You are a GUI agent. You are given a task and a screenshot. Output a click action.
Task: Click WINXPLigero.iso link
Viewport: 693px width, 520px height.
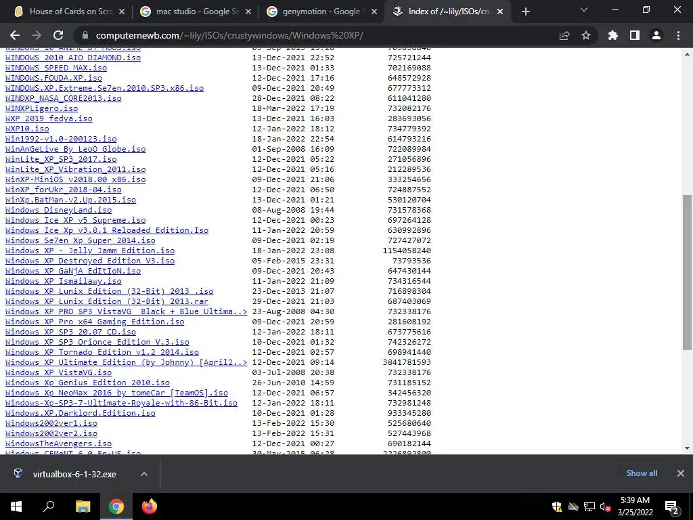click(x=41, y=108)
